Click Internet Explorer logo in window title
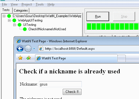Image resolution: width=139 pixels, height=99 pixels. (19, 41)
